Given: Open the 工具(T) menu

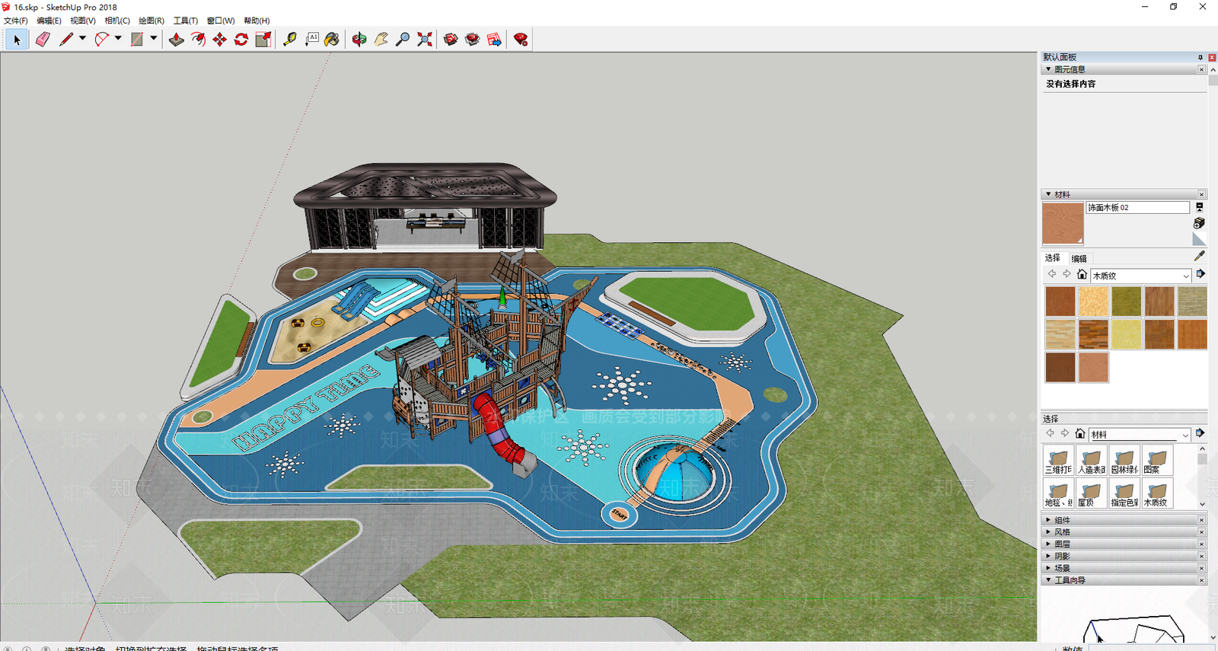Looking at the screenshot, I should (x=186, y=21).
